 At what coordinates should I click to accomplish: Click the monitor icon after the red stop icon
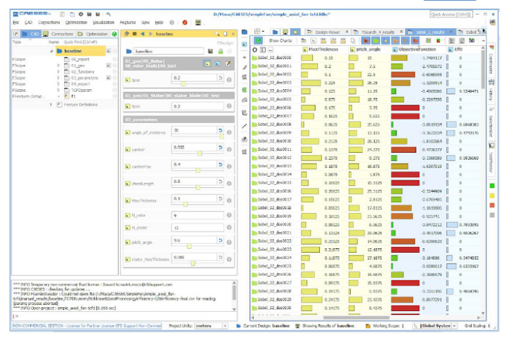(x=198, y=22)
